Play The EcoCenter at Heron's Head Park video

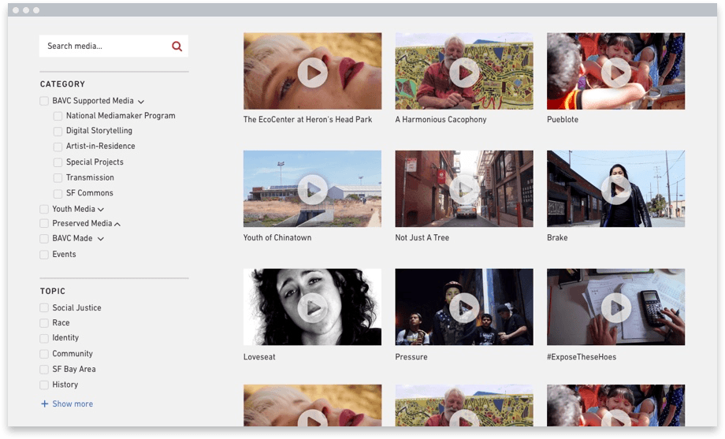[313, 73]
